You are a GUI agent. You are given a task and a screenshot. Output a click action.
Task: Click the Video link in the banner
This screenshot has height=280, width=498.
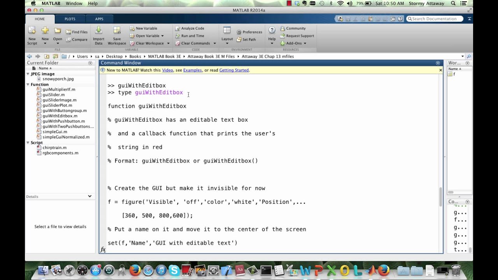(167, 70)
